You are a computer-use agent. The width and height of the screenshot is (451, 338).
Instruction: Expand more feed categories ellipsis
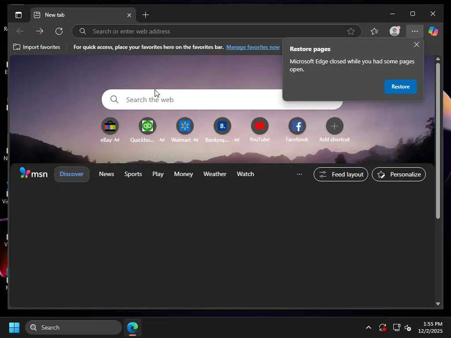(299, 174)
